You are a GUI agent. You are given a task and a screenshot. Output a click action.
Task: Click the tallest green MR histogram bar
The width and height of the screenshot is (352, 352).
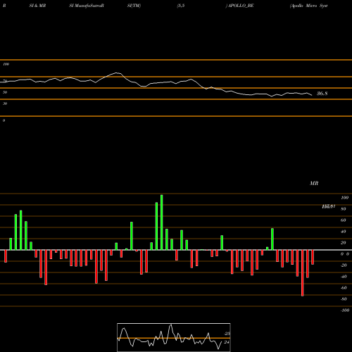pos(162,222)
